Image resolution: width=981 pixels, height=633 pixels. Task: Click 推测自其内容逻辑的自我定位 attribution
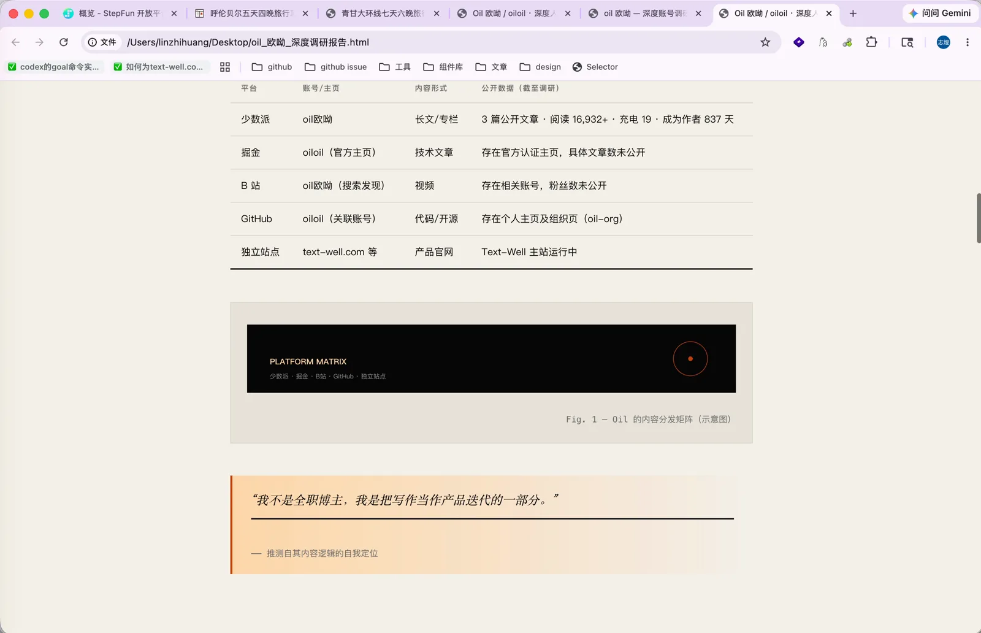pos(323,553)
